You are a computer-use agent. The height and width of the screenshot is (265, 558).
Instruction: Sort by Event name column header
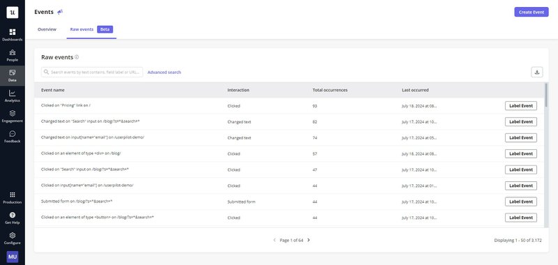pos(53,90)
